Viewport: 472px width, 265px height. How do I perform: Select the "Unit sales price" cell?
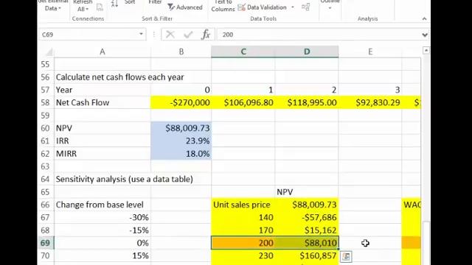coord(243,205)
